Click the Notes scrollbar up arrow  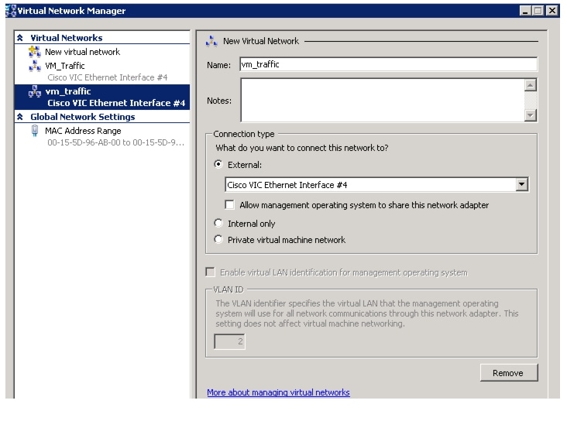click(x=530, y=85)
